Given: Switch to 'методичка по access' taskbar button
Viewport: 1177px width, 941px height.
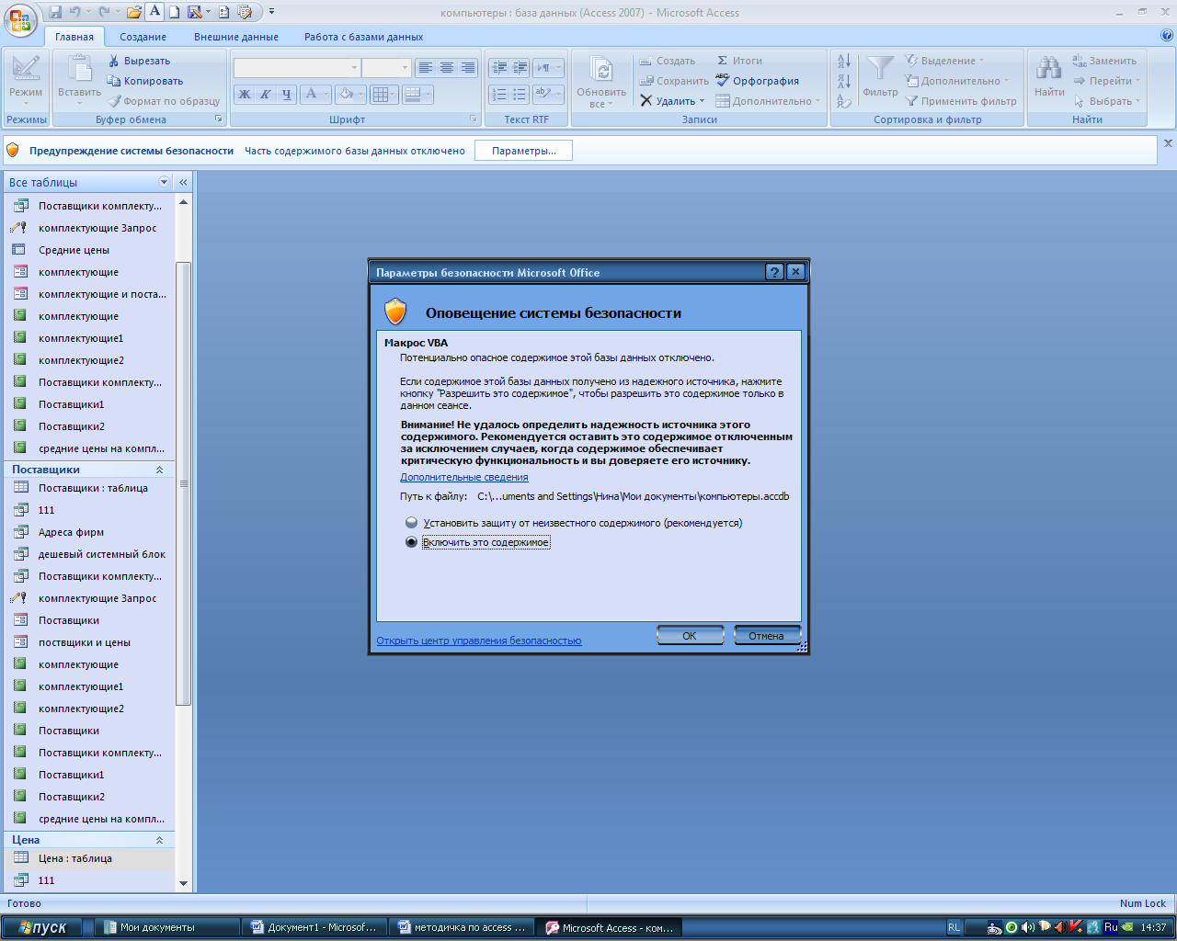Looking at the screenshot, I should pos(461,927).
